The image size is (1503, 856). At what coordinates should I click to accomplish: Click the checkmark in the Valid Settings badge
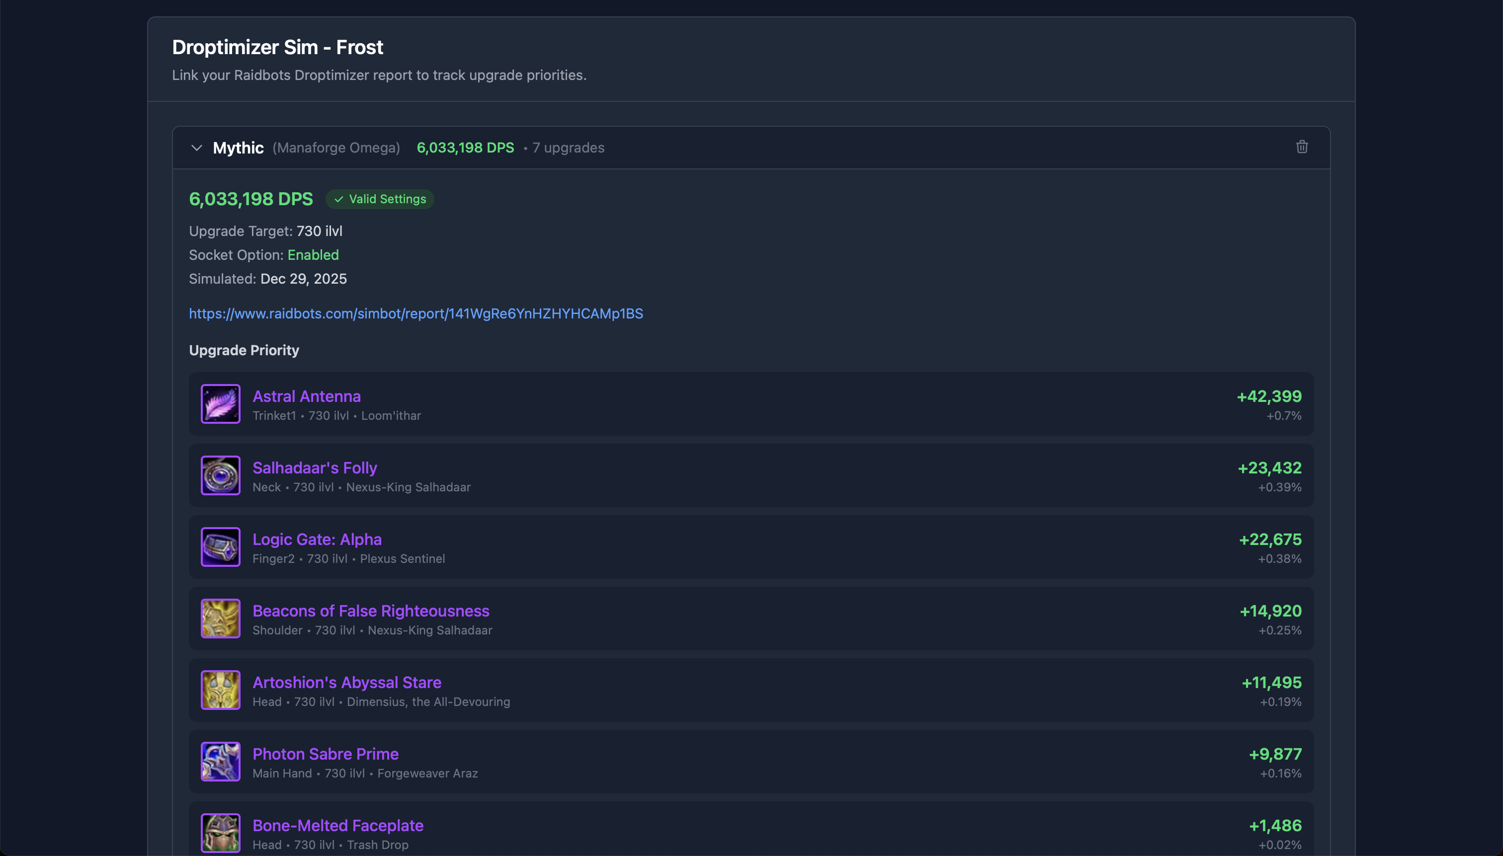click(338, 199)
